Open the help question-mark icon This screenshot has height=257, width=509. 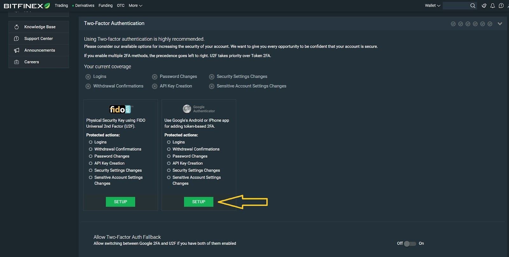tap(501, 5)
